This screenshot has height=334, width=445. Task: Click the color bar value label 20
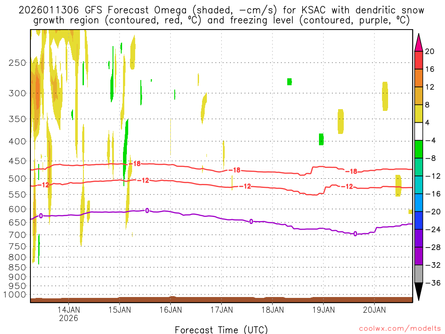tap(430, 51)
